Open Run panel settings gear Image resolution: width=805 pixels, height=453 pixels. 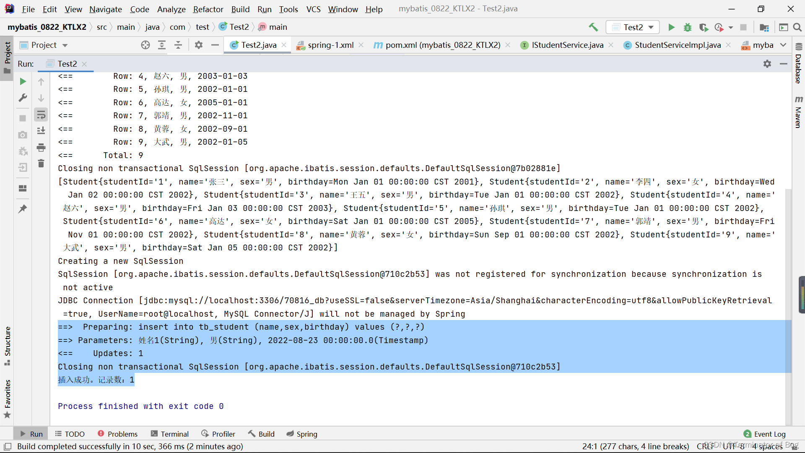(x=767, y=64)
